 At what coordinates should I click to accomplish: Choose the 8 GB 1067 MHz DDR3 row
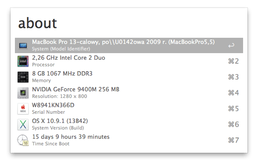[x=129, y=77]
